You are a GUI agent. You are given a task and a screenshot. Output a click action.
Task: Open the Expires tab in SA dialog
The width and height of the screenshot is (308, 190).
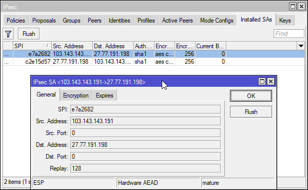point(105,96)
